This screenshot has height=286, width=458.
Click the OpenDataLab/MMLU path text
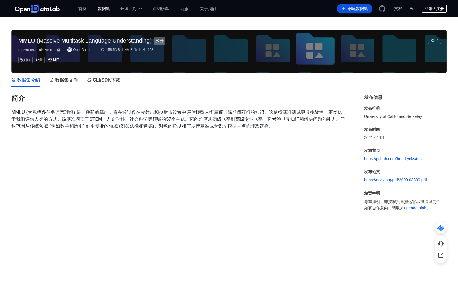[37, 50]
